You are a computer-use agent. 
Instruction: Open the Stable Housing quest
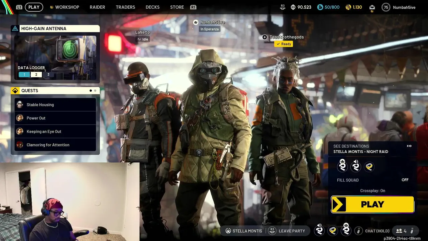tap(55, 104)
